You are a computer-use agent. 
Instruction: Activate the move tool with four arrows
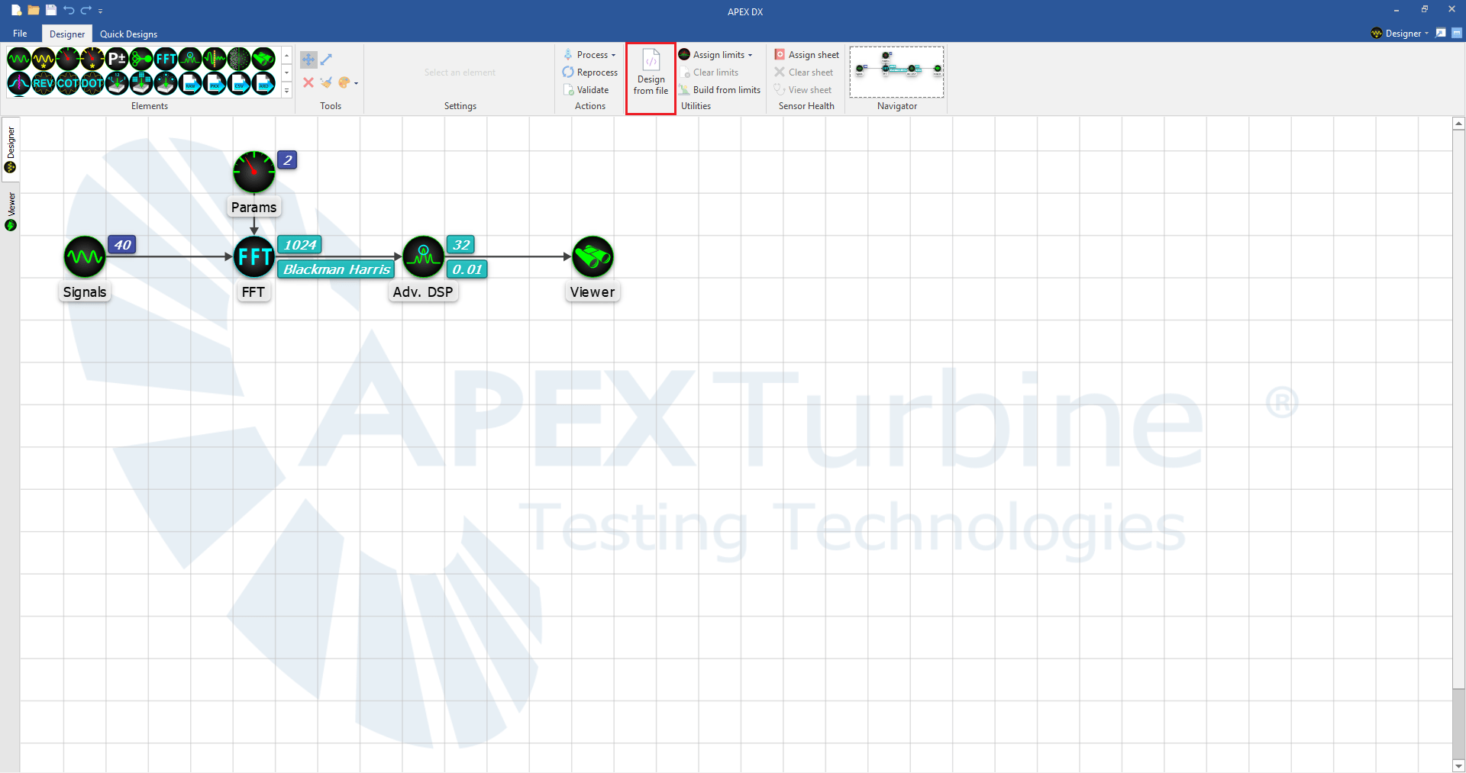(x=308, y=60)
